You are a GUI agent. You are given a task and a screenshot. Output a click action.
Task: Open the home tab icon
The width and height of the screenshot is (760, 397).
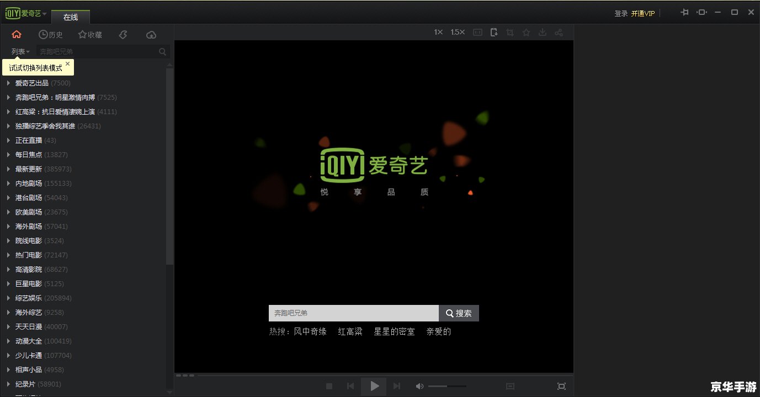17,34
